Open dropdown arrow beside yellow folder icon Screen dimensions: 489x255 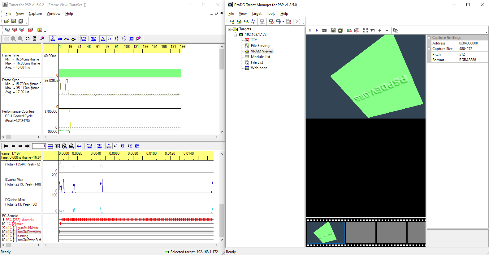[x=45, y=31]
